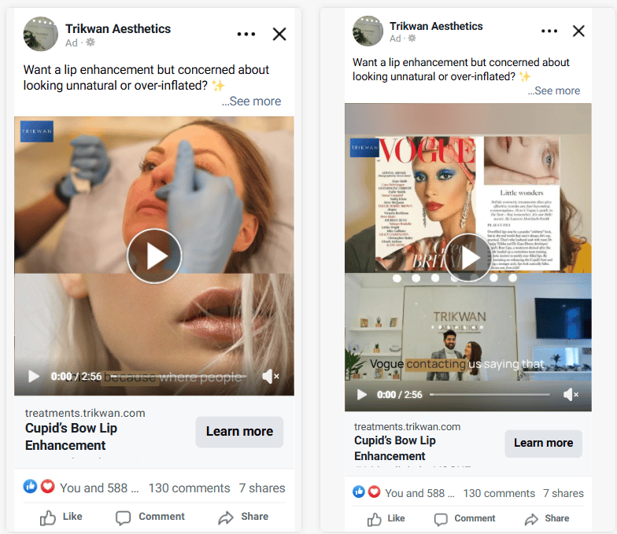Close the right Trikwan Aesthetics ad
This screenshot has width=617, height=534.
pyautogui.click(x=578, y=31)
